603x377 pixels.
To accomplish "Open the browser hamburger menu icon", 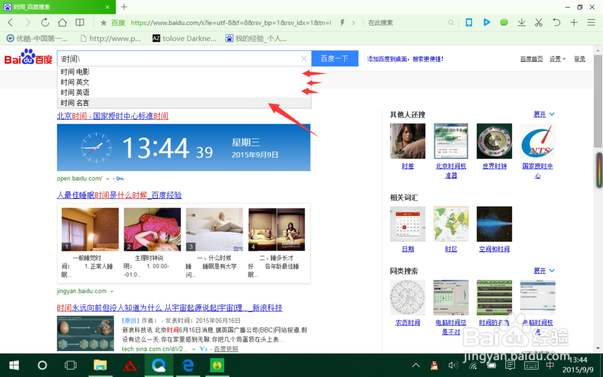I will (592, 23).
